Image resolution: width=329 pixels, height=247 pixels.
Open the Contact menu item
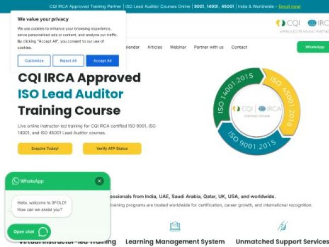(239, 47)
